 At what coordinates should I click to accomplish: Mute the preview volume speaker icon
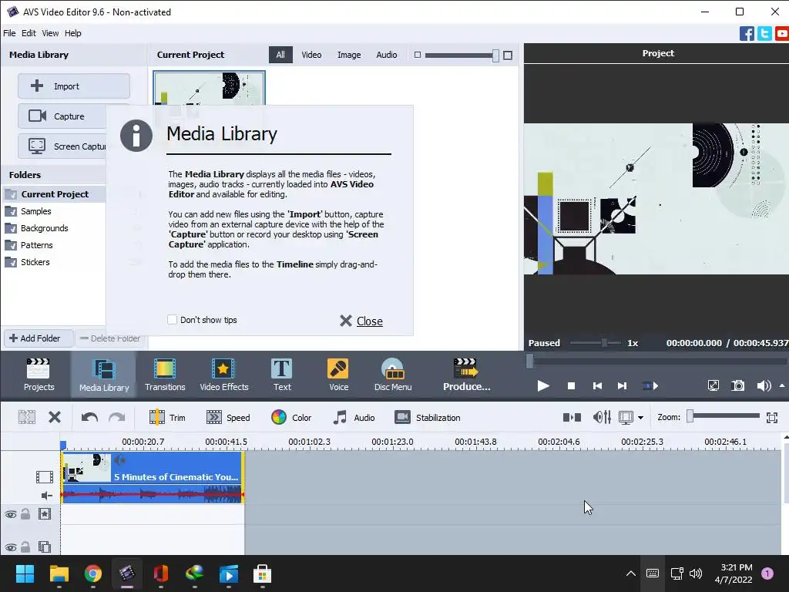coord(764,386)
